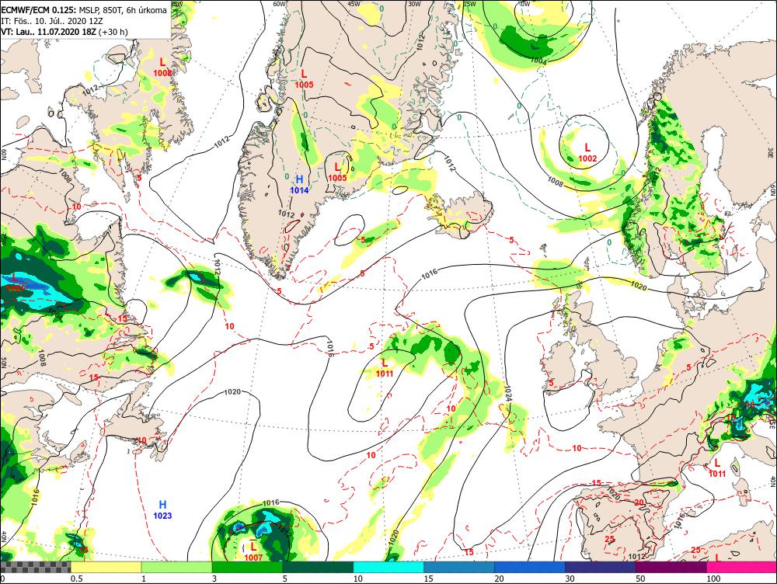777x584 pixels.
Task: Click the Mediterranean low label "L 1011" near Corsica
Action: pyautogui.click(x=717, y=468)
